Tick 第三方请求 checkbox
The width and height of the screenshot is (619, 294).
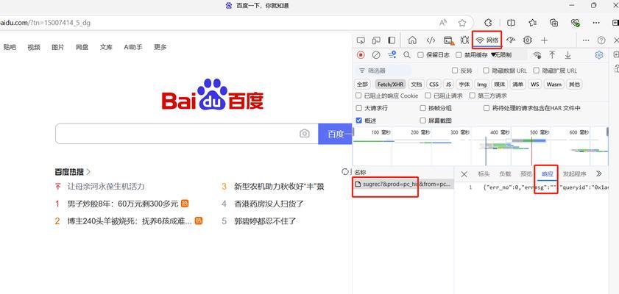pyautogui.click(x=472, y=96)
